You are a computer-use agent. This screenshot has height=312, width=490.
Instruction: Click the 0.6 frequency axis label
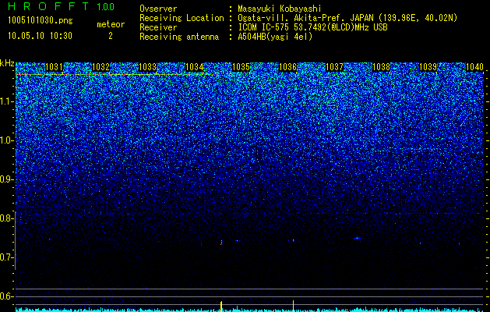point(6,296)
